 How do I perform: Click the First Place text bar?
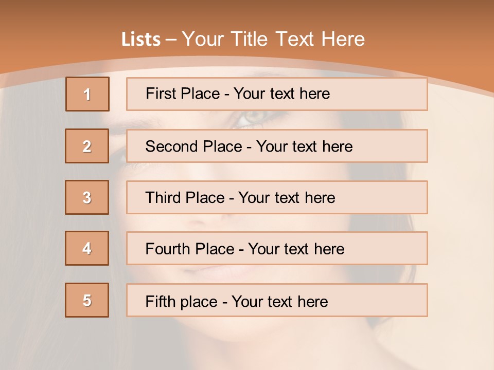(x=277, y=94)
